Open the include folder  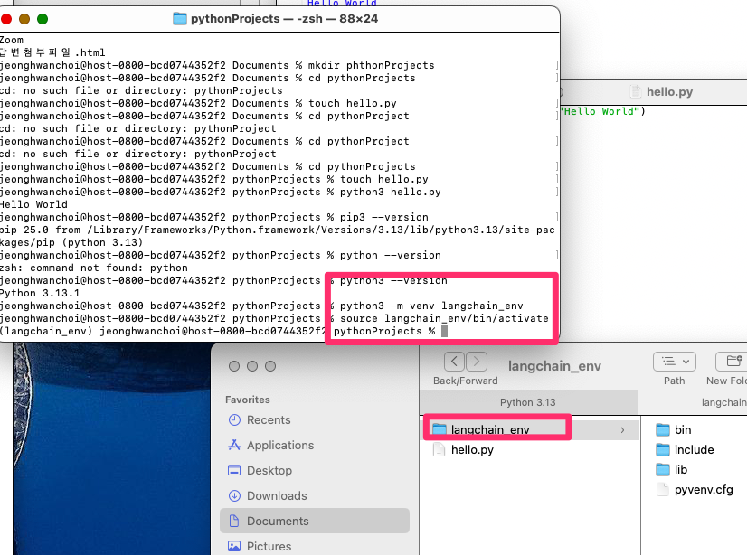click(x=695, y=450)
